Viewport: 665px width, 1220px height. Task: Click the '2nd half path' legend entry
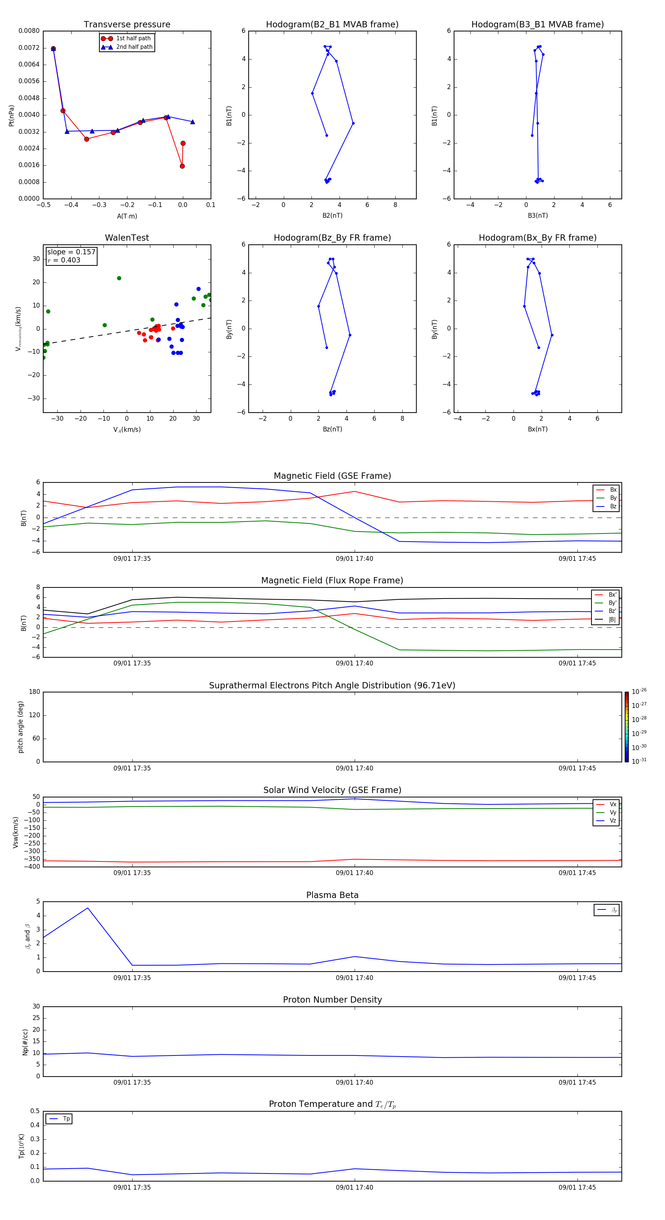(x=126, y=47)
